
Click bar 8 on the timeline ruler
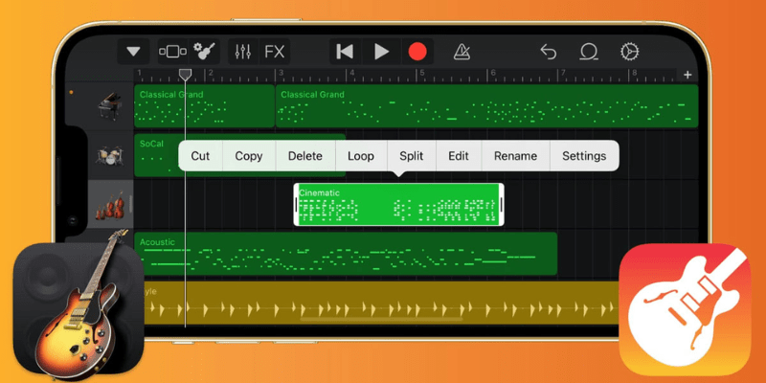tap(634, 74)
